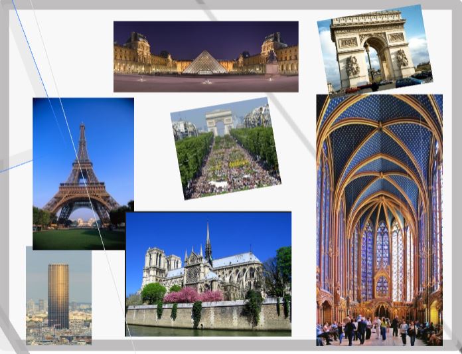The width and height of the screenshot is (462, 354).
Task: Click the distant arch in the crowd photo
Action: tap(219, 122)
